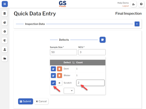Open the settings gear sidebar icon

[5, 31]
